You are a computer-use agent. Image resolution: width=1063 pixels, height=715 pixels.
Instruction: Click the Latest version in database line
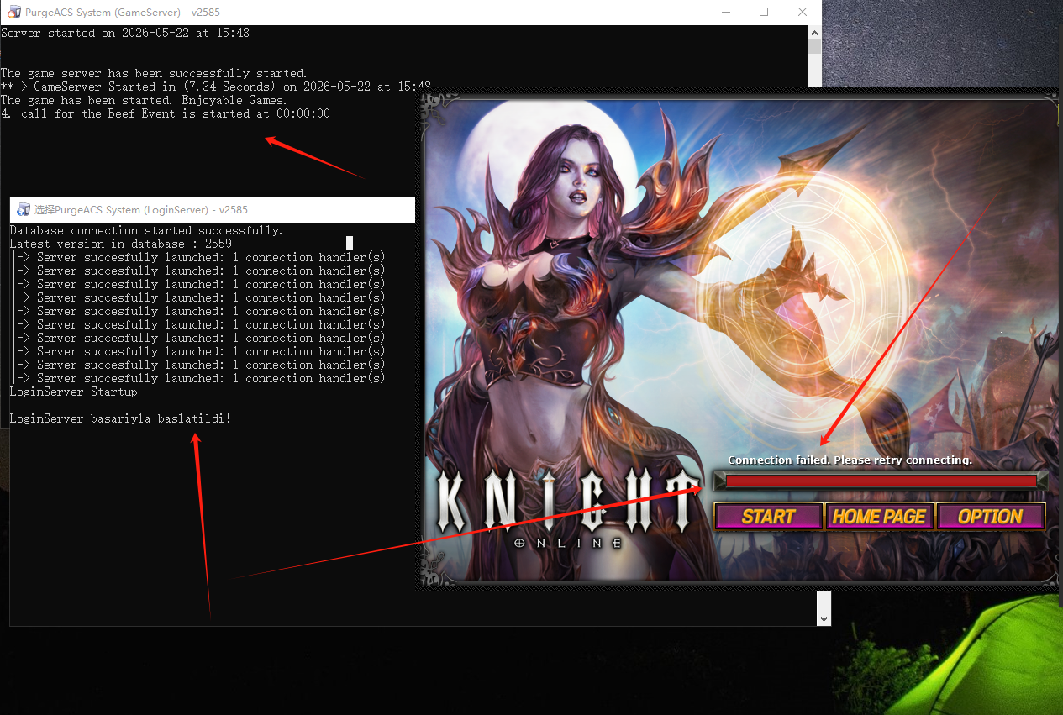click(120, 244)
